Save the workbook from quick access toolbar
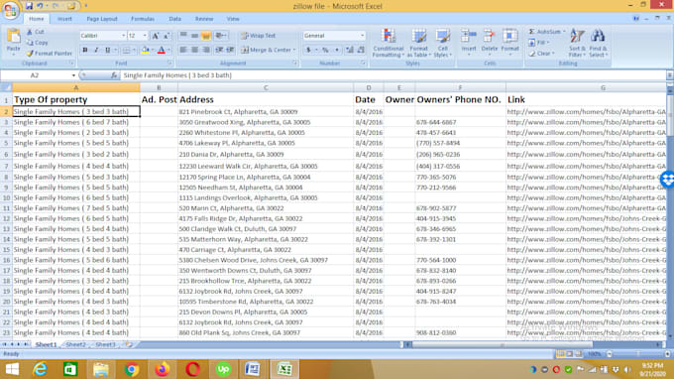The height and width of the screenshot is (379, 674). point(29,6)
